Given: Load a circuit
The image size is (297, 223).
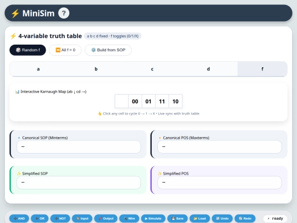Looking at the screenshot, I should (200, 219).
